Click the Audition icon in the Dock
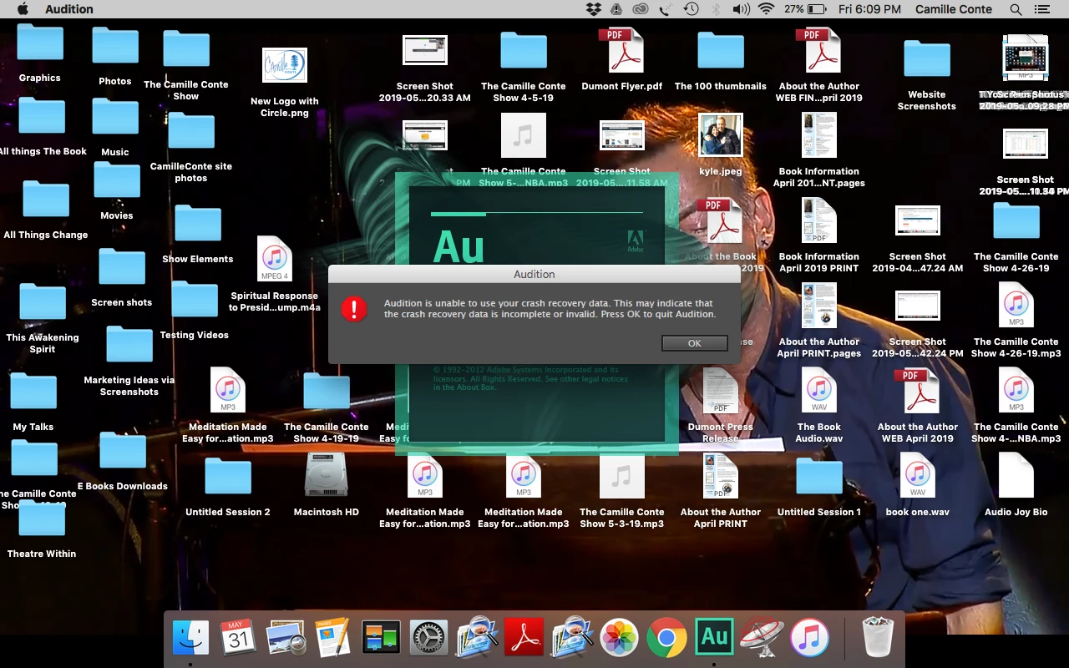The height and width of the screenshot is (668, 1069). pos(714,639)
